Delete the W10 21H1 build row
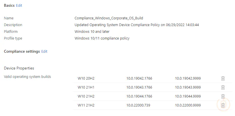 point(223,87)
